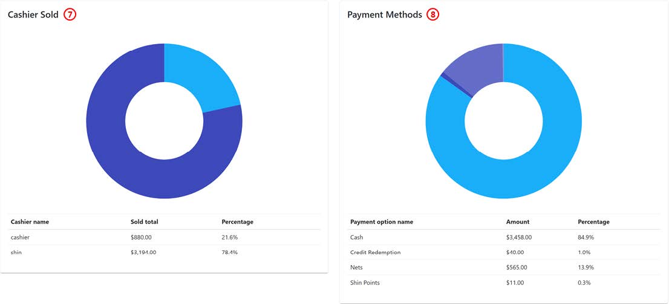The image size is (669, 304).
Task: Sort by Sold total column header
Action: point(144,222)
